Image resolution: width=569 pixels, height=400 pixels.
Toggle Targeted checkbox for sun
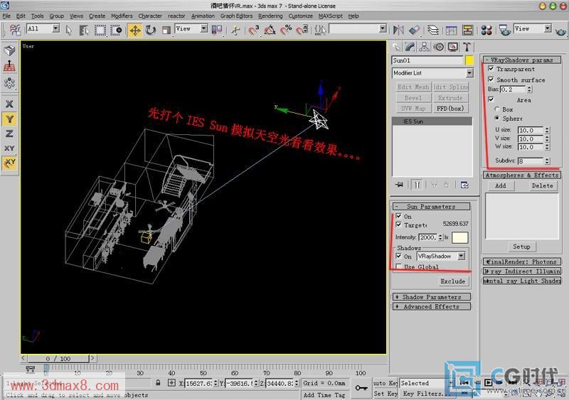(x=398, y=225)
